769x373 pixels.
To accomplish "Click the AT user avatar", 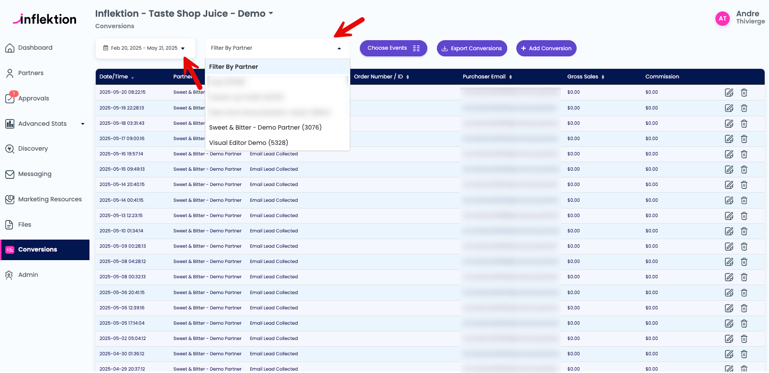I will point(723,19).
